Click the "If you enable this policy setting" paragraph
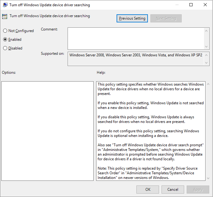 150,105
